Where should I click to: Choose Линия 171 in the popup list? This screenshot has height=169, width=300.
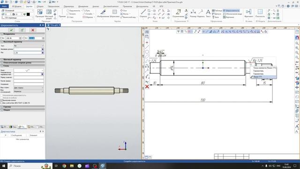tap(263, 77)
